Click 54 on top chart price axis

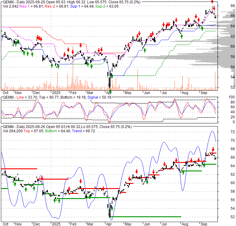[x=233, y=77]
